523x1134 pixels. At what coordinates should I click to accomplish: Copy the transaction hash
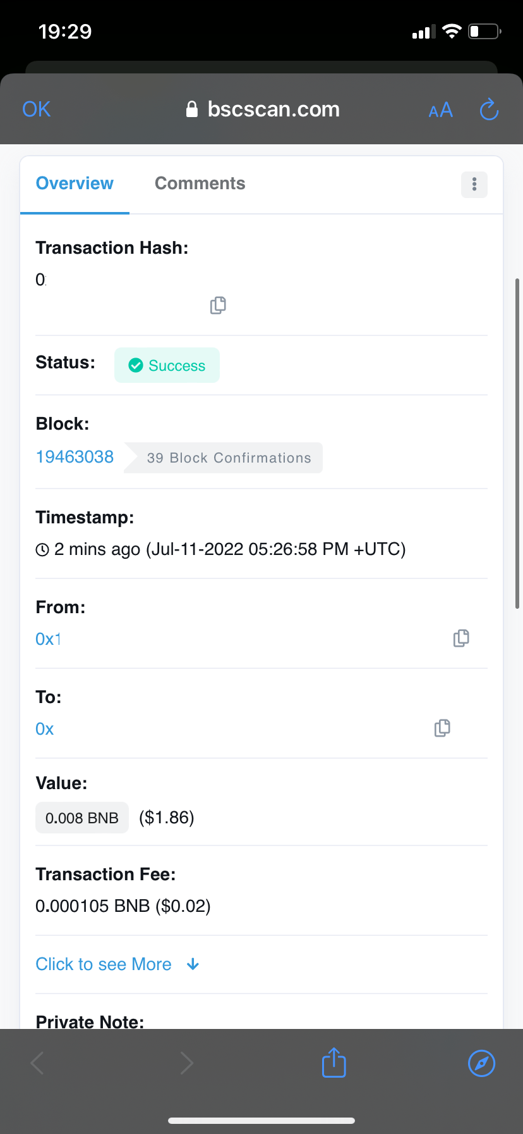(218, 306)
